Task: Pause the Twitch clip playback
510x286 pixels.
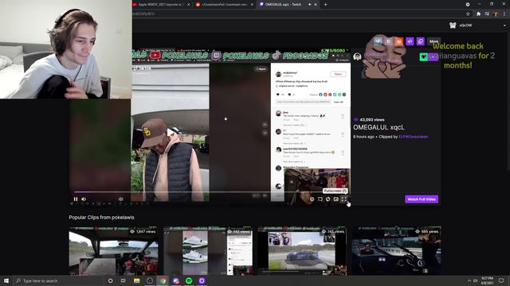Action: click(76, 199)
